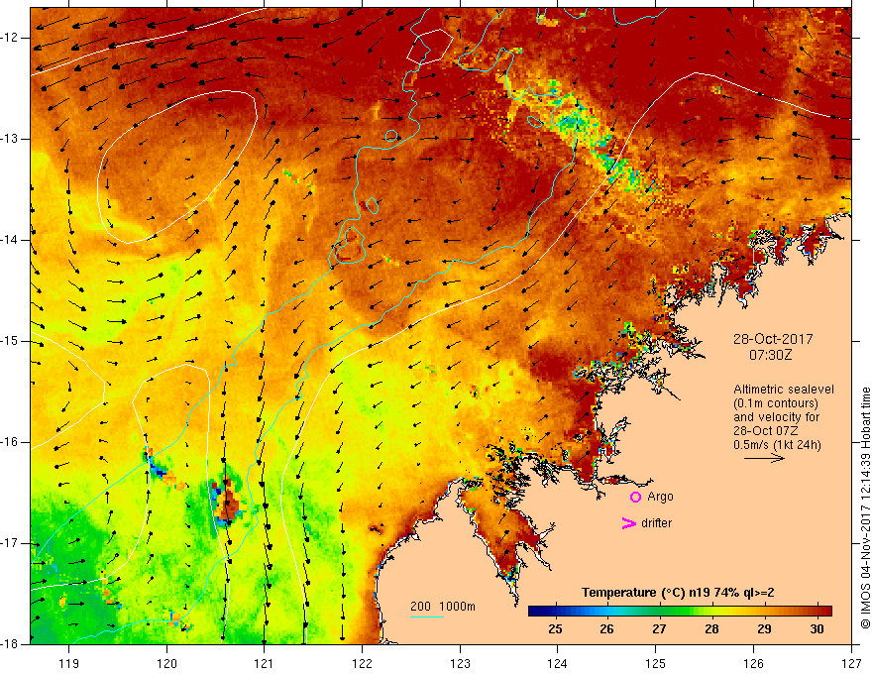Viewport: 872px width, 674px height.
Task: Click the 'Argo' legend label
Action: 660,497
